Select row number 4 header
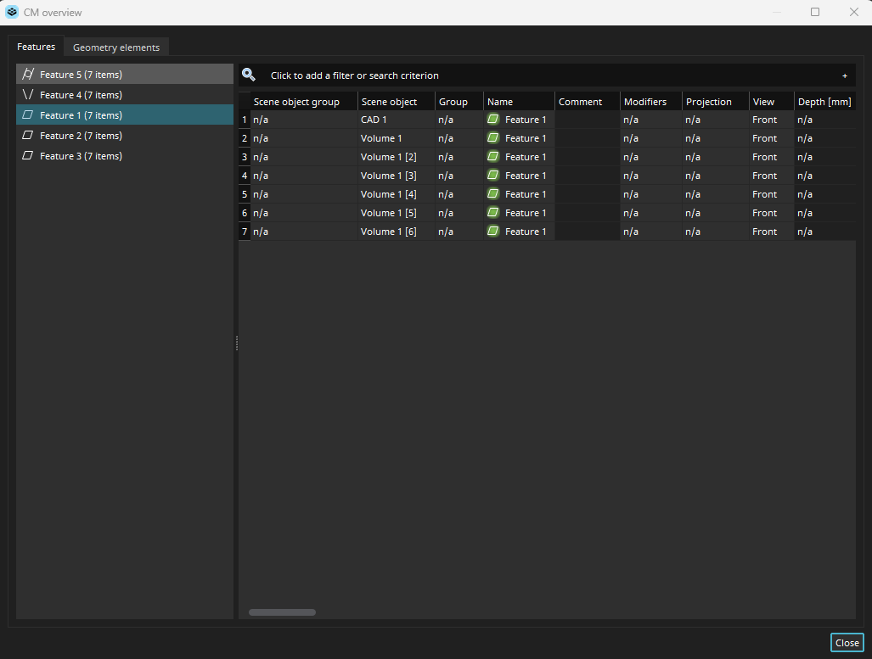Viewport: 872px width, 659px height. 245,176
